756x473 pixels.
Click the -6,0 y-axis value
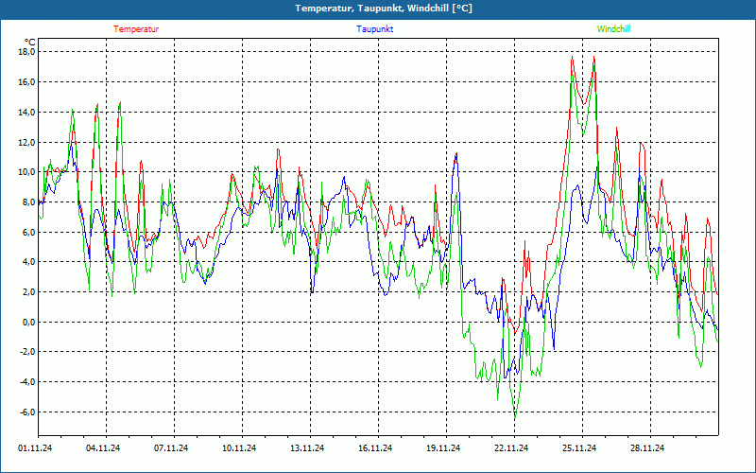27,412
